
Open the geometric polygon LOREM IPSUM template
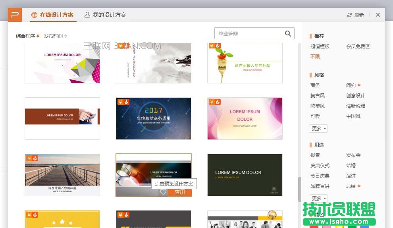tap(62, 63)
